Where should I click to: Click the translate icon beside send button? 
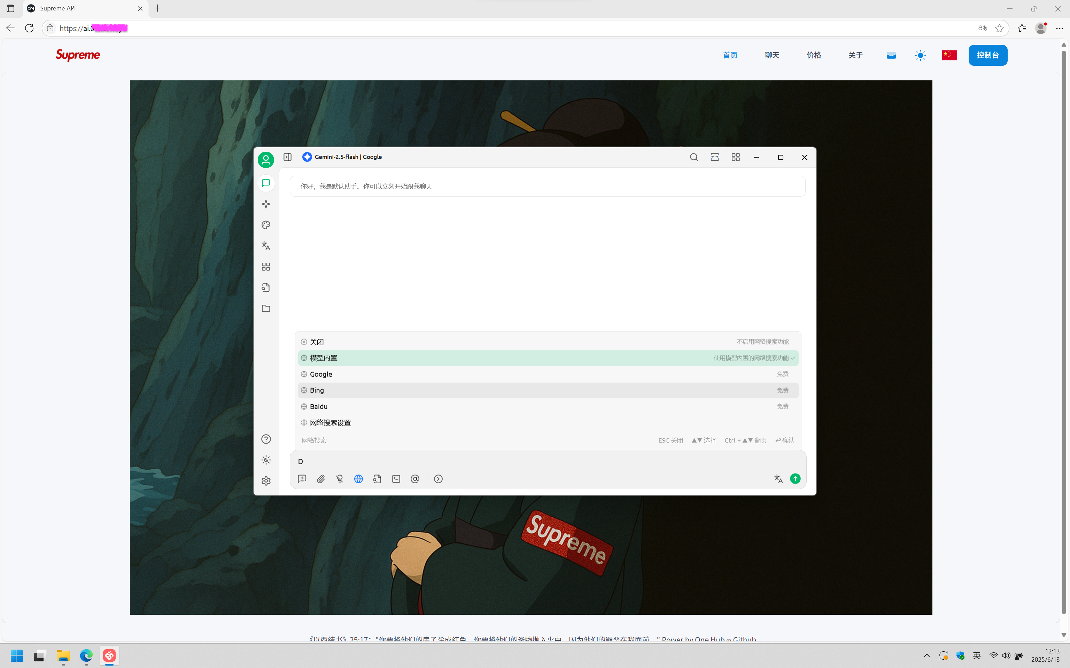(x=778, y=479)
